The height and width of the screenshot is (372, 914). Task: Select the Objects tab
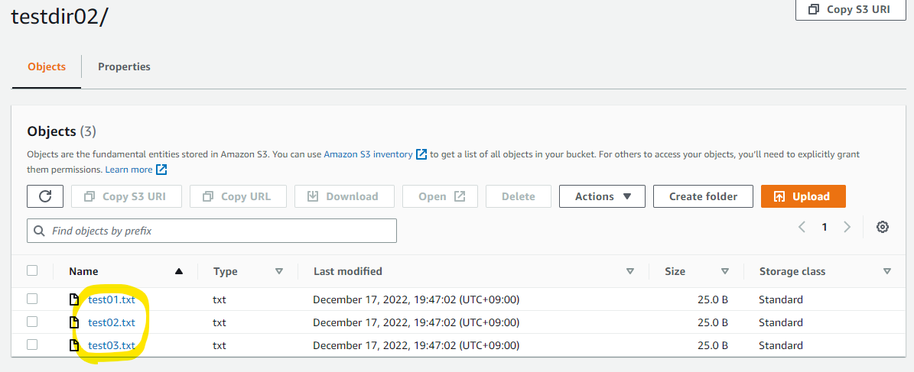[47, 67]
